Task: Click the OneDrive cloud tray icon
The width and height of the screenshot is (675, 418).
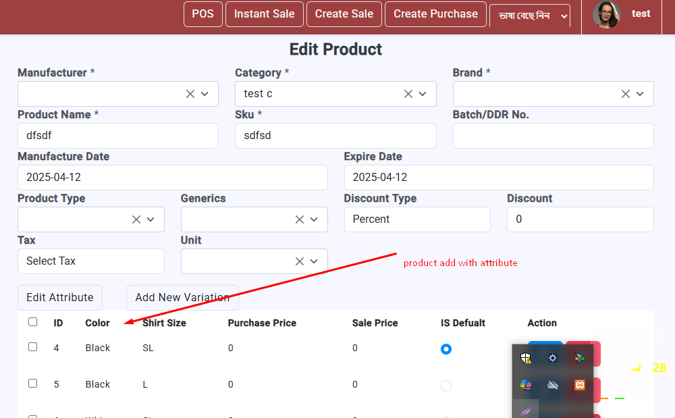Action: pos(553,385)
